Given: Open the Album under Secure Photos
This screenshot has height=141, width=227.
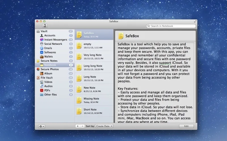Looking at the screenshot, I should point(48,74).
